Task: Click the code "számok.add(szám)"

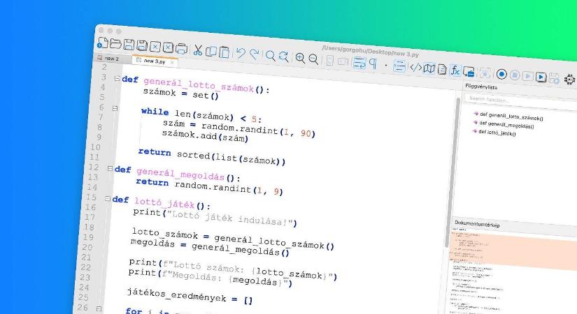Action: pos(205,135)
